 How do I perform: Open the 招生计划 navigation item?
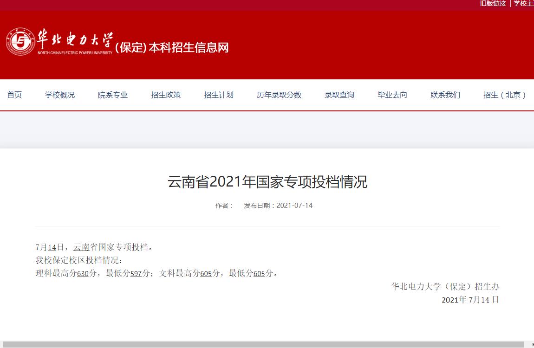pos(219,95)
